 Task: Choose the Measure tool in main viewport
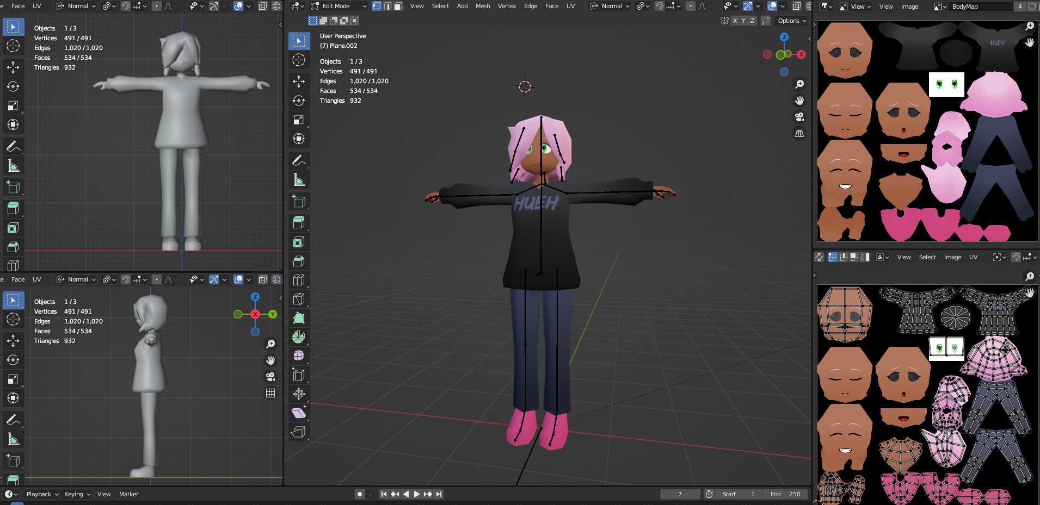pos(298,179)
